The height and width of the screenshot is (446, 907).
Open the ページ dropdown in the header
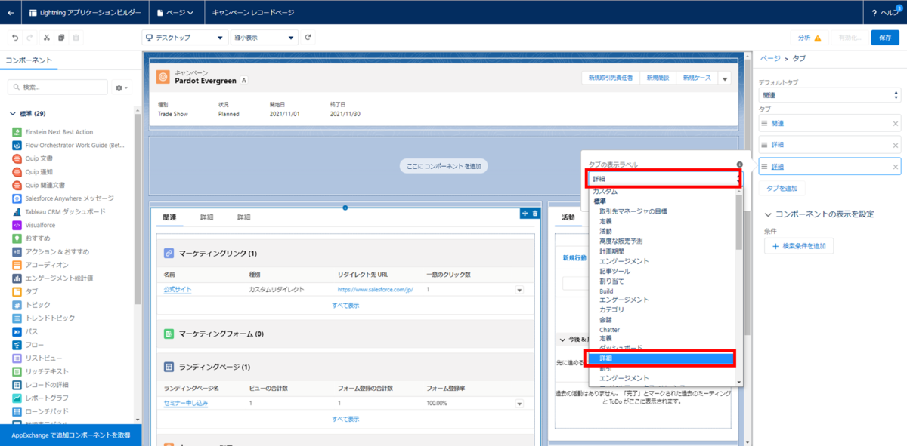coord(175,13)
